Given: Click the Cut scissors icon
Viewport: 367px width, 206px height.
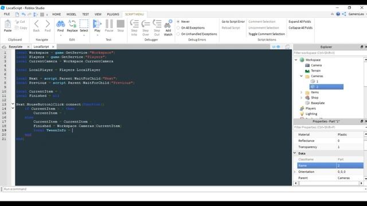Looking at the screenshot, I should pyautogui.click(x=17, y=22).
